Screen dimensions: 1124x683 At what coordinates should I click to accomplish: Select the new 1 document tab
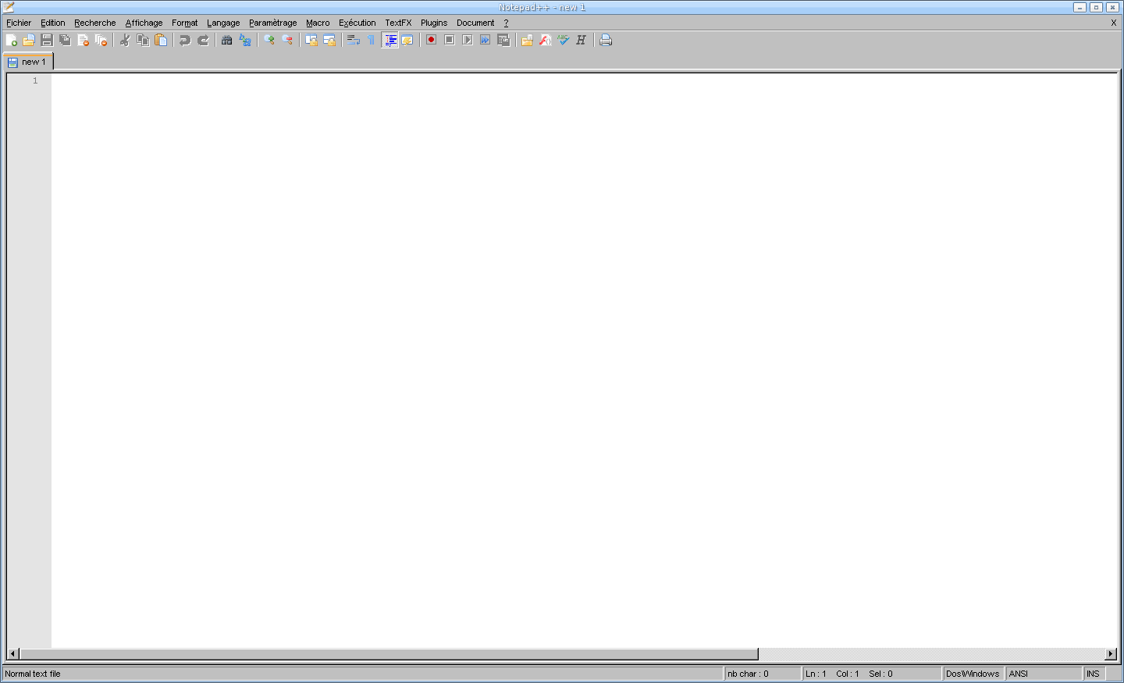pos(30,62)
